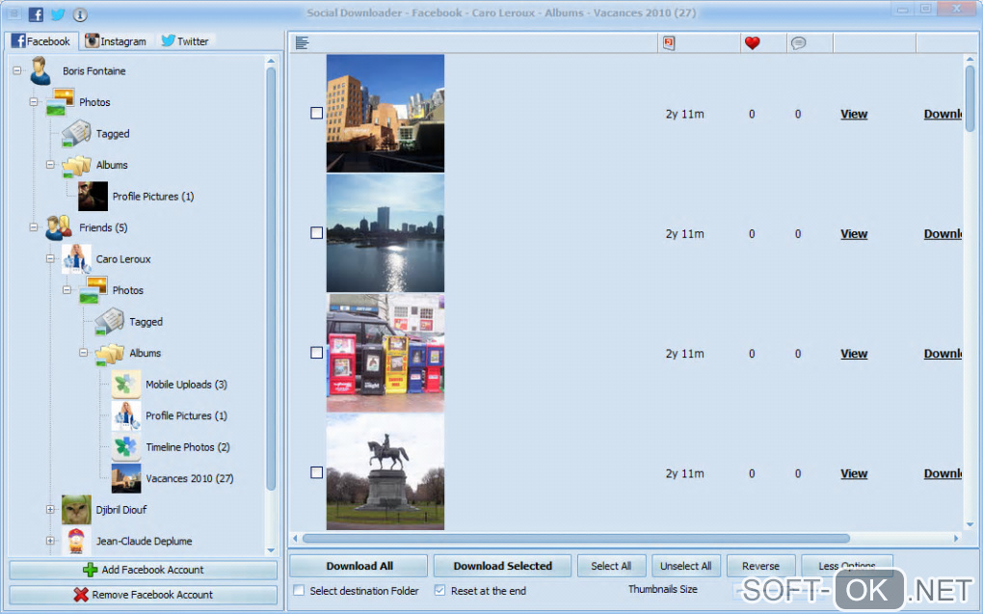This screenshot has height=614, width=983.
Task: Select Boris Fontaine user avatar icon
Action: (40, 71)
